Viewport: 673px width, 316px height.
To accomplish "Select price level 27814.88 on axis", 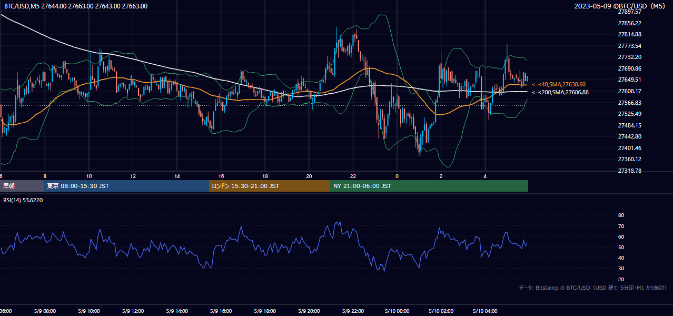I will pos(629,34).
